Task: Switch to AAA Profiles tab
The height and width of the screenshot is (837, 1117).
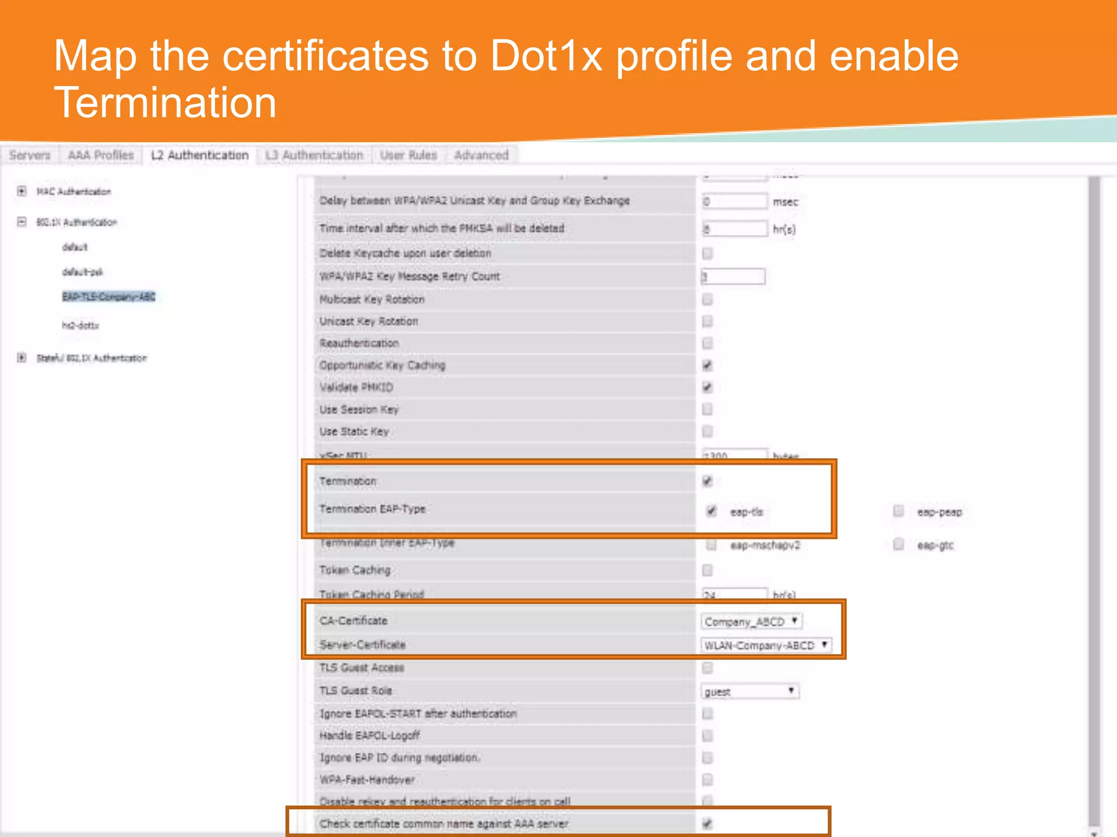Action: click(x=101, y=155)
